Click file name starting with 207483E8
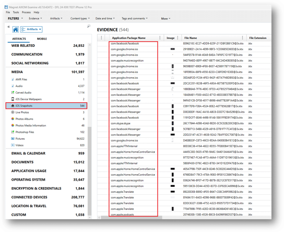The image size is (284, 232). (x=213, y=215)
